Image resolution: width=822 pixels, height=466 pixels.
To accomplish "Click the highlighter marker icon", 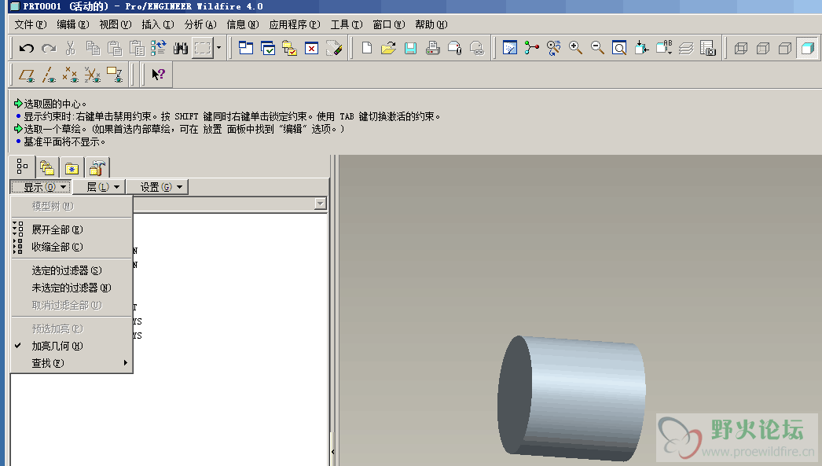I will (333, 49).
